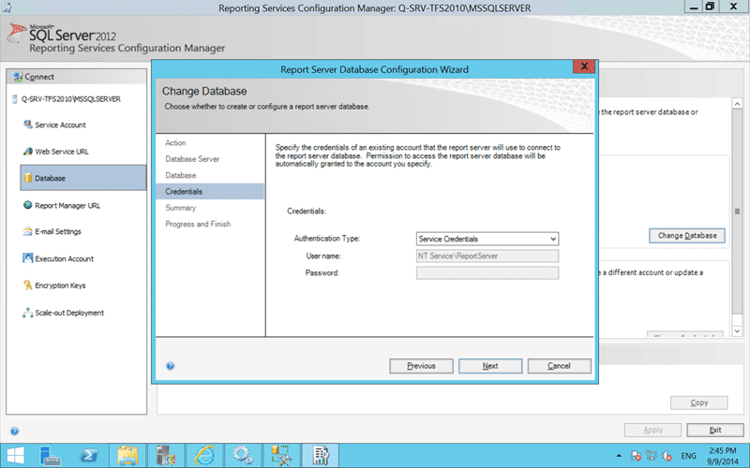Screen dimensions: 750x468
Task: Click the Action Center flag tray icon
Action: pos(636,456)
